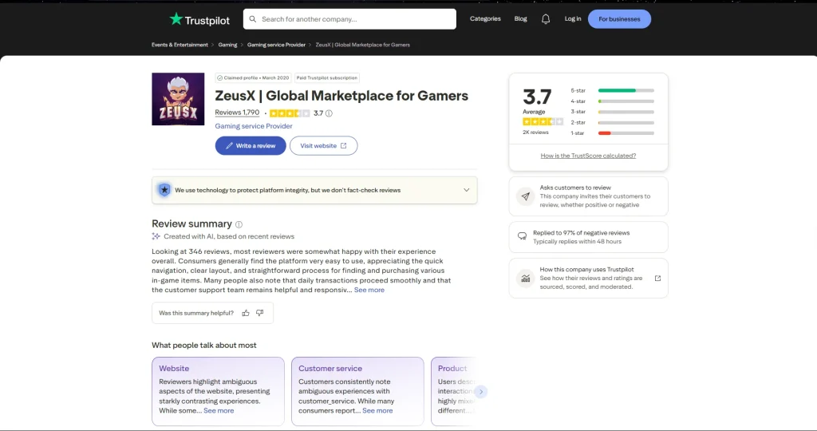Click the ZeusX breadcrumb text
Screen dimensions: 817x431
(363, 45)
